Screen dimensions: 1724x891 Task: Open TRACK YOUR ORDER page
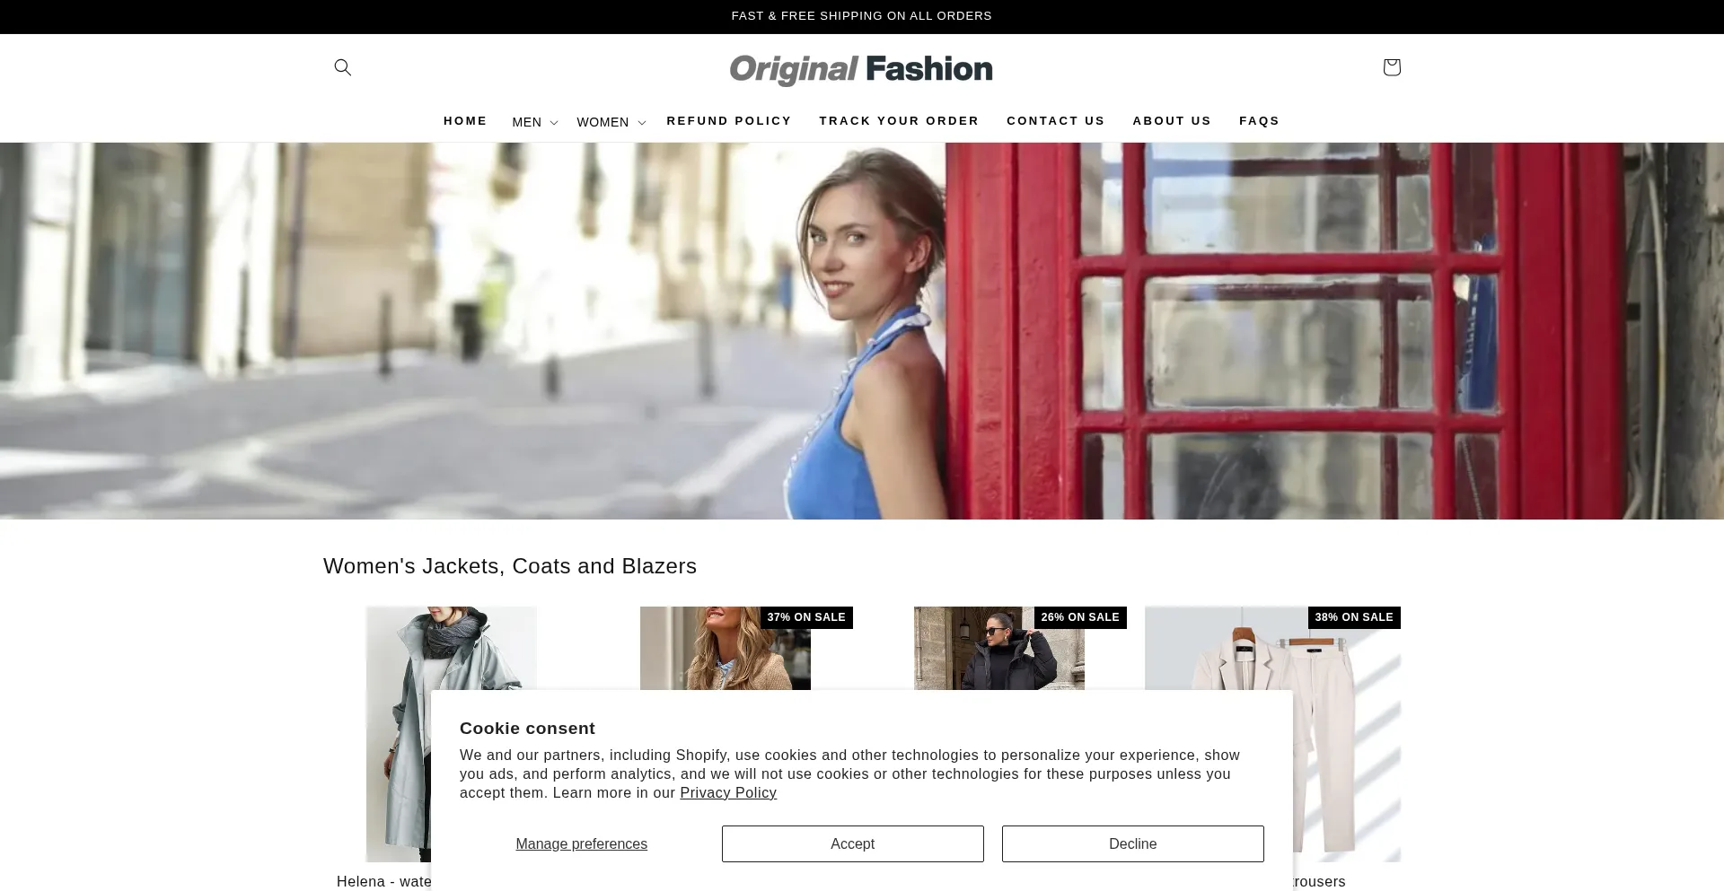[899, 121]
